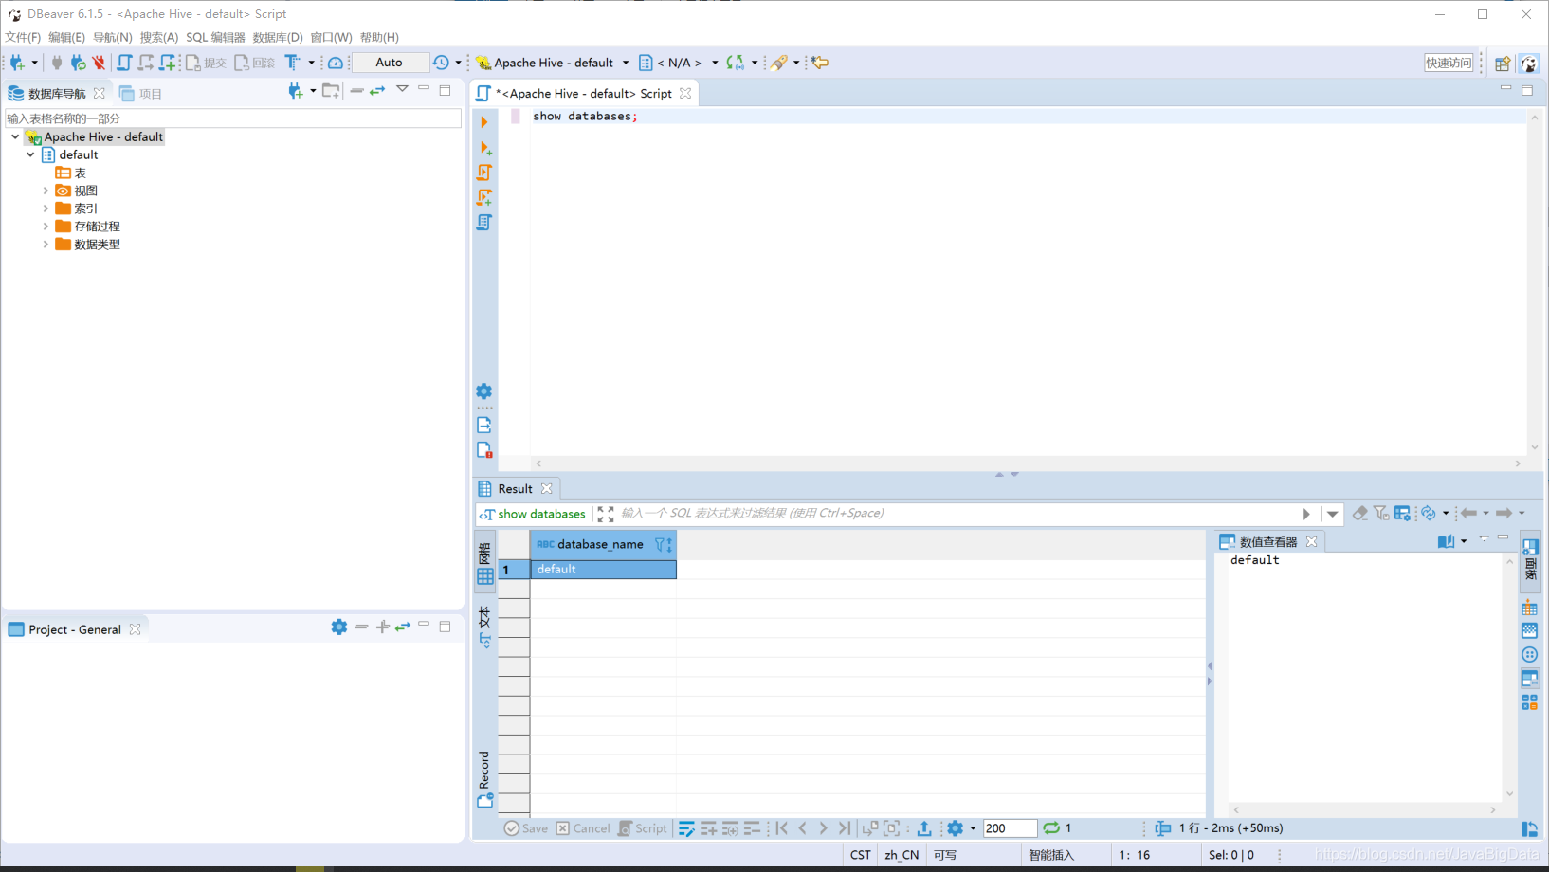Collapse the Apache Hive - default connection node

(15, 137)
